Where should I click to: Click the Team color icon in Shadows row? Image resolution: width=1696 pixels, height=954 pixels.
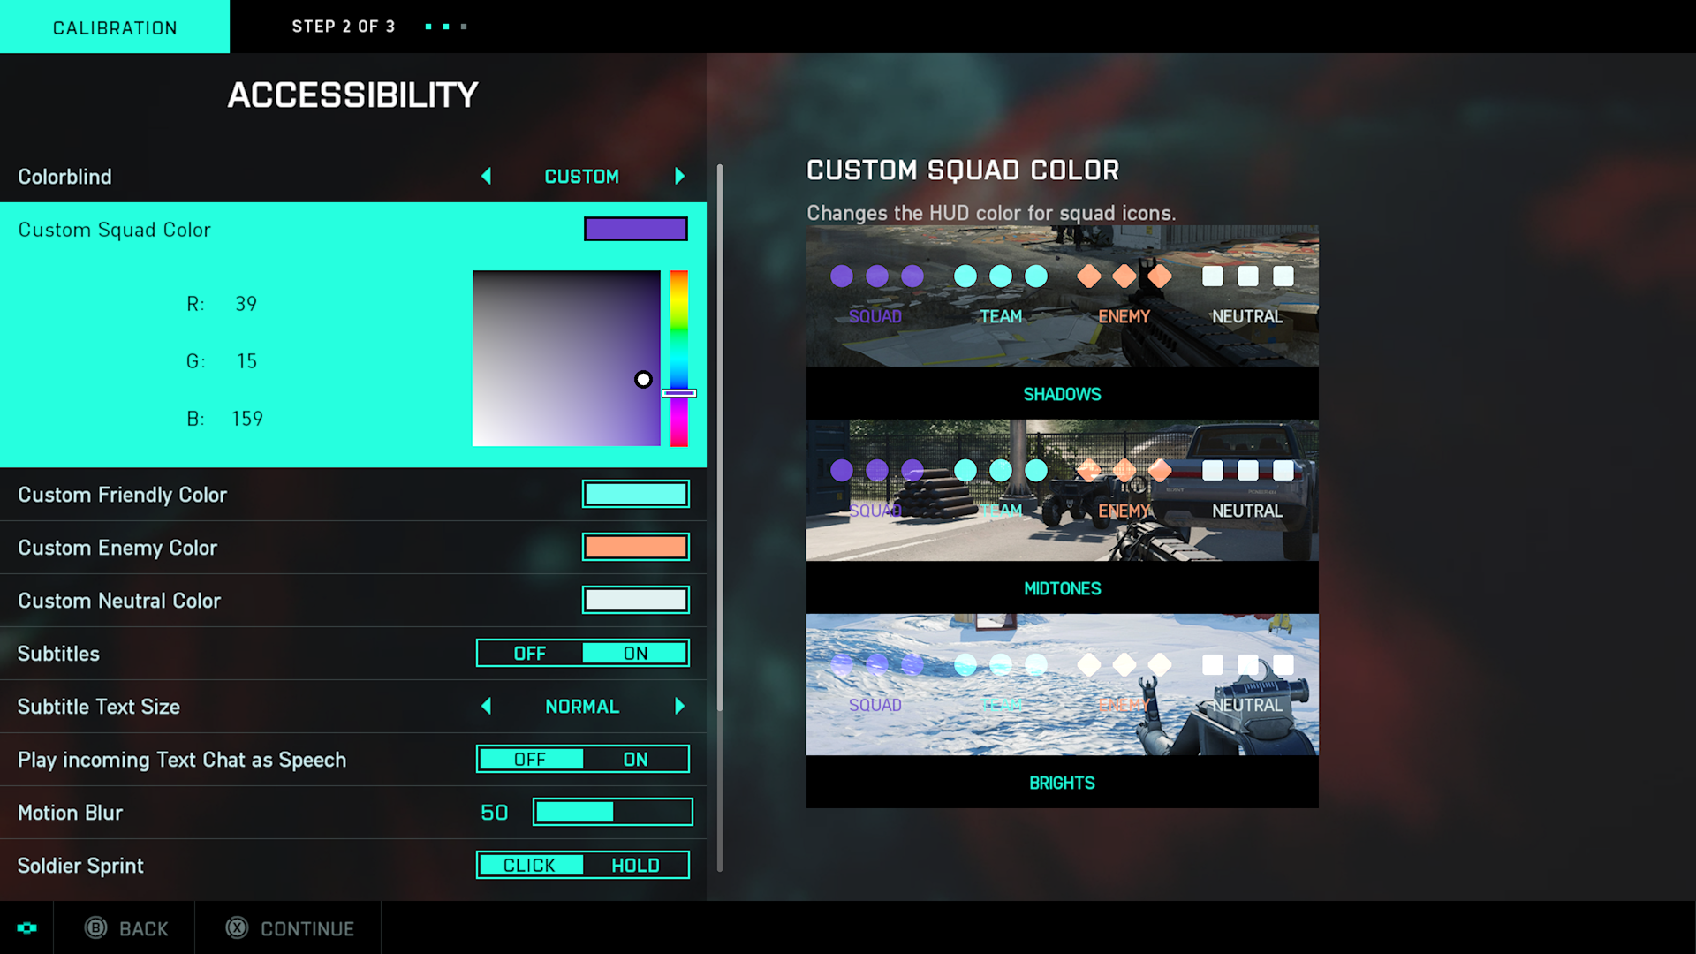click(998, 276)
